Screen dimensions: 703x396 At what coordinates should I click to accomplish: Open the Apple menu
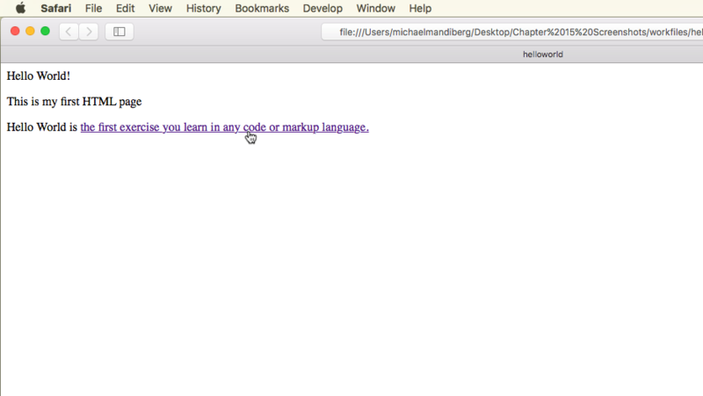tap(20, 8)
